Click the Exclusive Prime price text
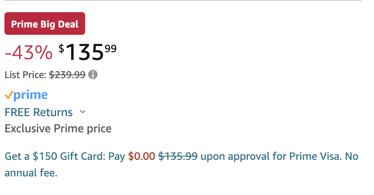The height and width of the screenshot is (195, 374). [58, 129]
